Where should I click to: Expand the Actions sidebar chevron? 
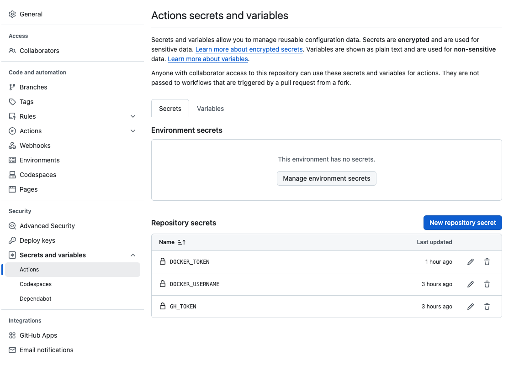tap(133, 131)
